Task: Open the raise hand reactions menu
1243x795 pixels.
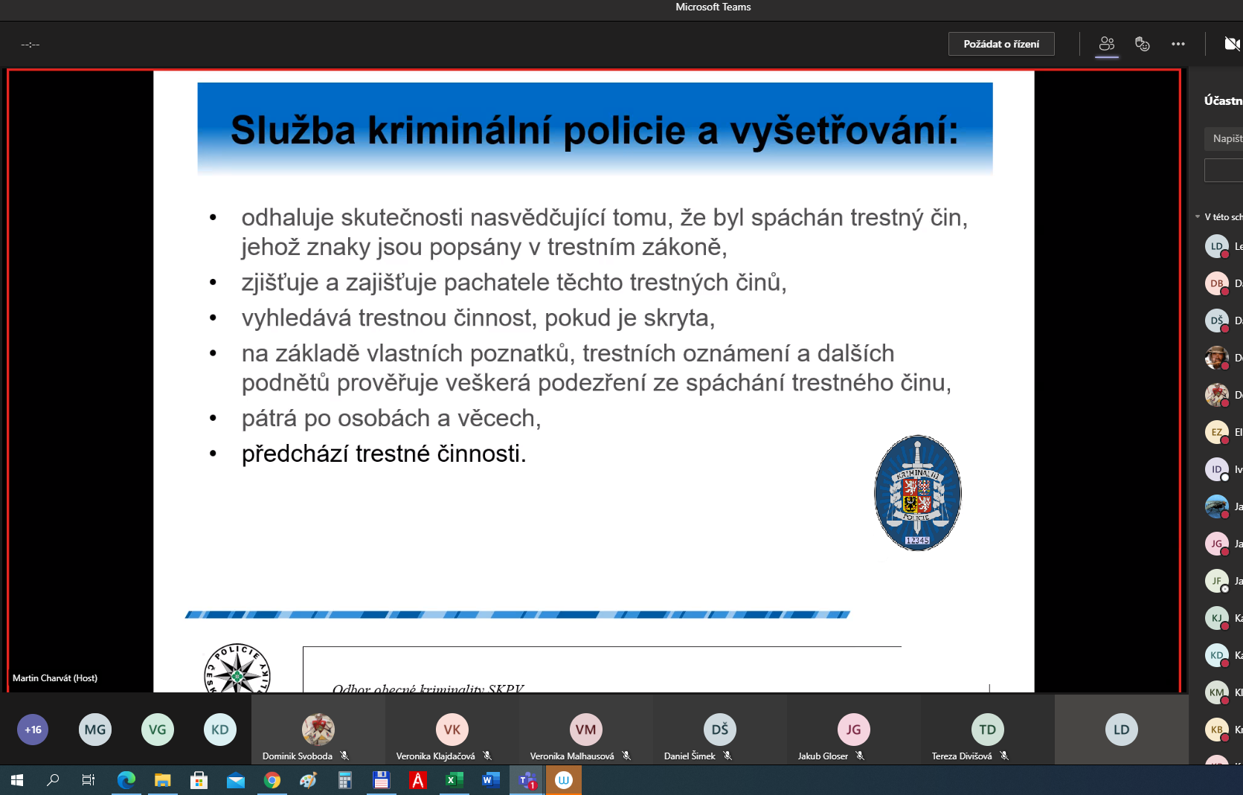Action: pos(1143,44)
